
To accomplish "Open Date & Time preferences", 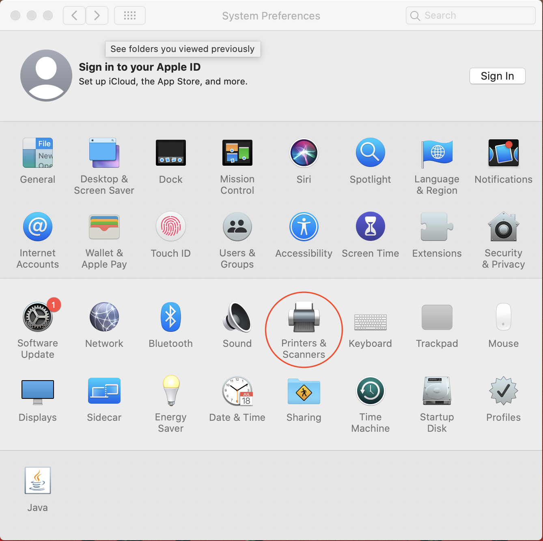I will 237,391.
